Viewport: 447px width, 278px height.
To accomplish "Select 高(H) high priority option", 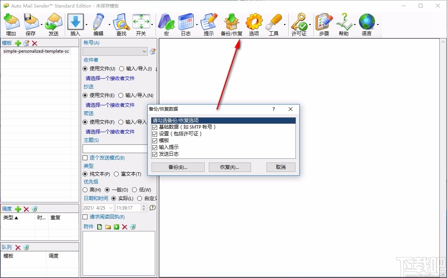I will tap(85, 190).
